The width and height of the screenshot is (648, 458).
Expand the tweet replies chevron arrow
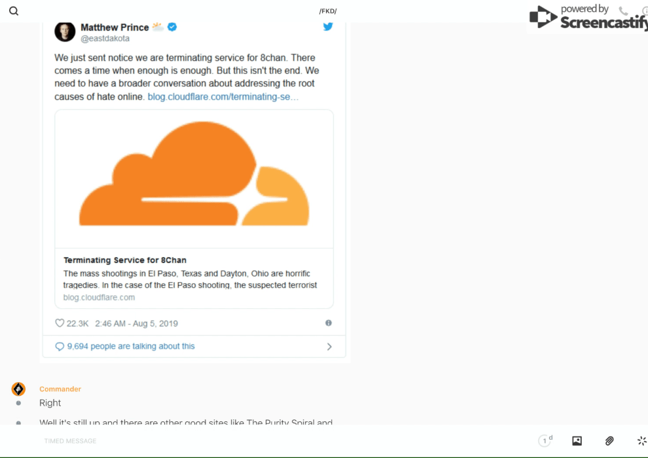[x=329, y=347]
